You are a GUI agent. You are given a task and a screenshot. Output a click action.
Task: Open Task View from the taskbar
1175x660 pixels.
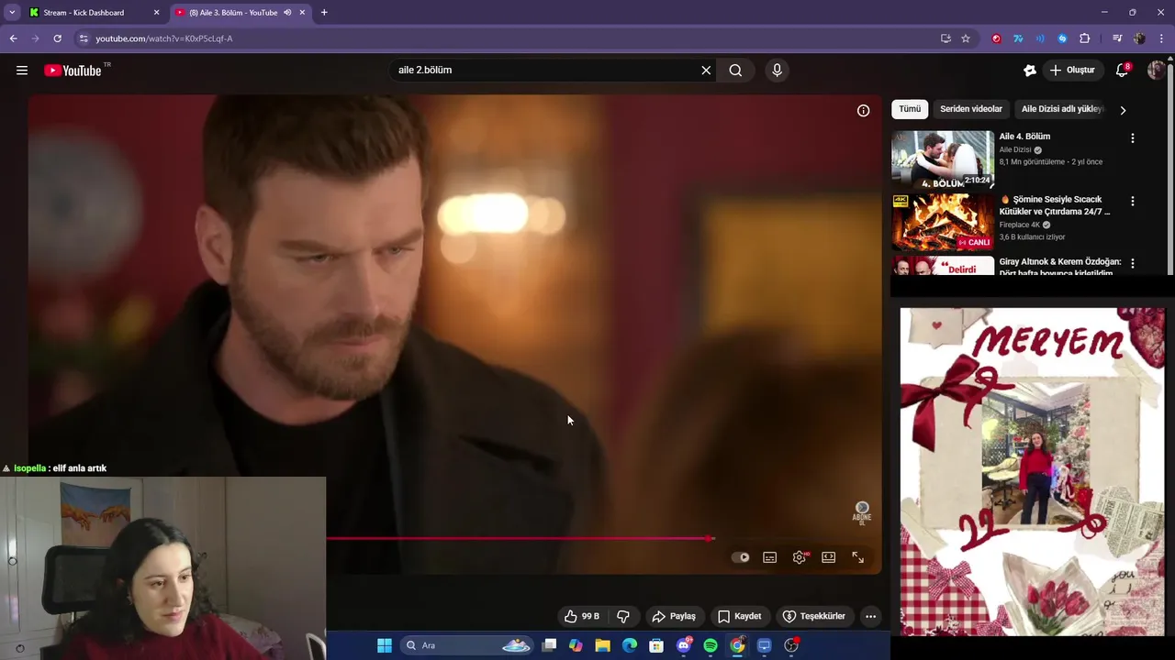coord(549,645)
